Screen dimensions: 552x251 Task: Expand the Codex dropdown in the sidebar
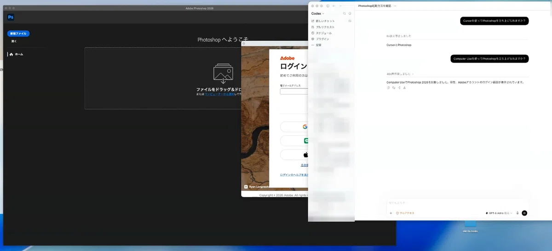(318, 14)
